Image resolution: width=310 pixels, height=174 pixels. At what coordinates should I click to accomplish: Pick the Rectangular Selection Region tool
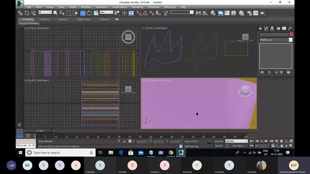[x=68, y=13]
